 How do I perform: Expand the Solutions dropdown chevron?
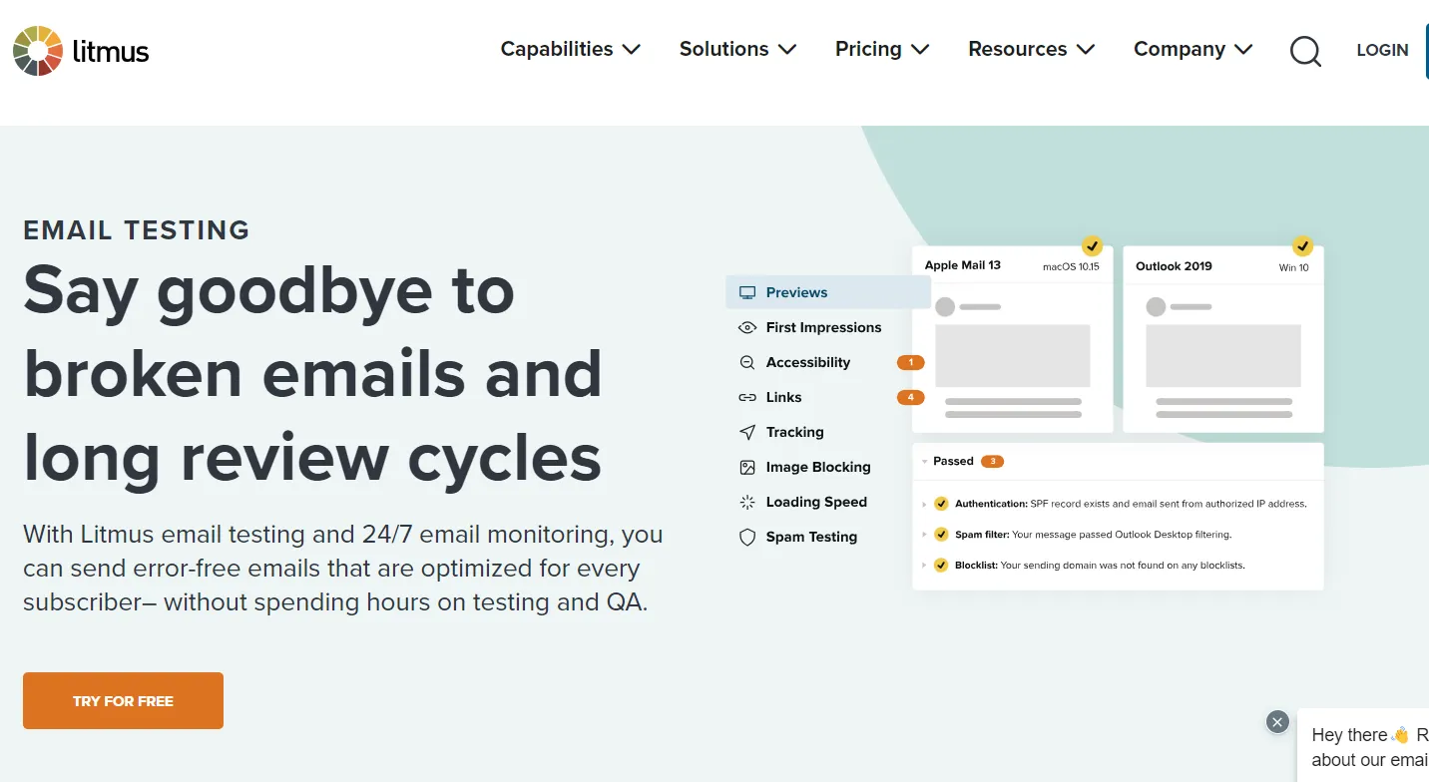click(x=787, y=49)
